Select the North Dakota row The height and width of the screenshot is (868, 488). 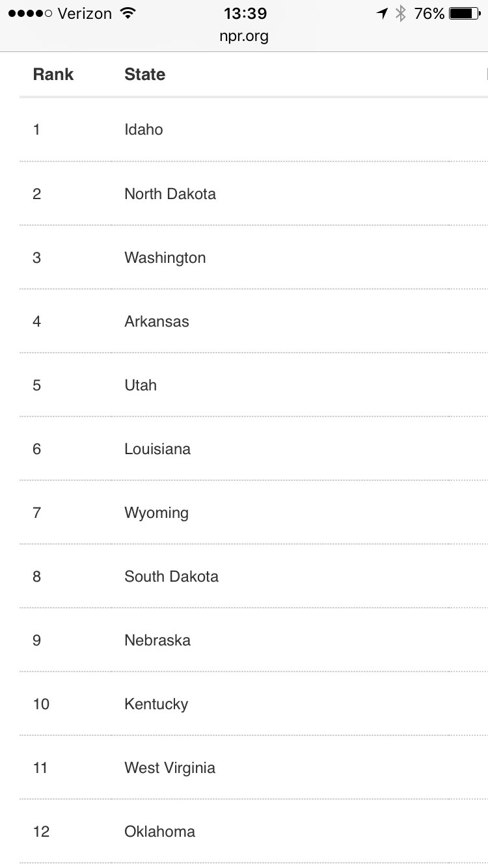(x=170, y=194)
